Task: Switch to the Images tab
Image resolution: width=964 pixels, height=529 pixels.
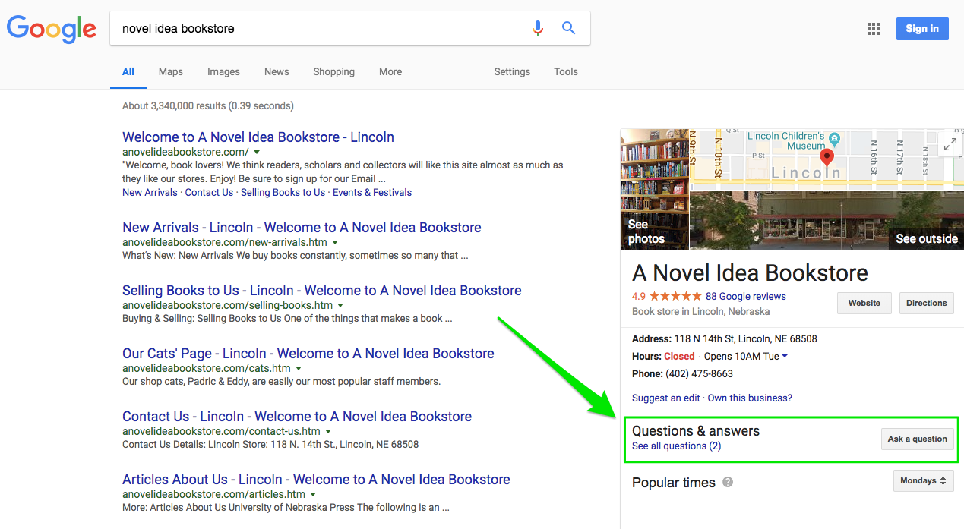Action: click(223, 71)
